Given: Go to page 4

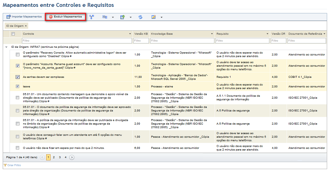Looking at the screenshot, I should [x=65, y=157].
